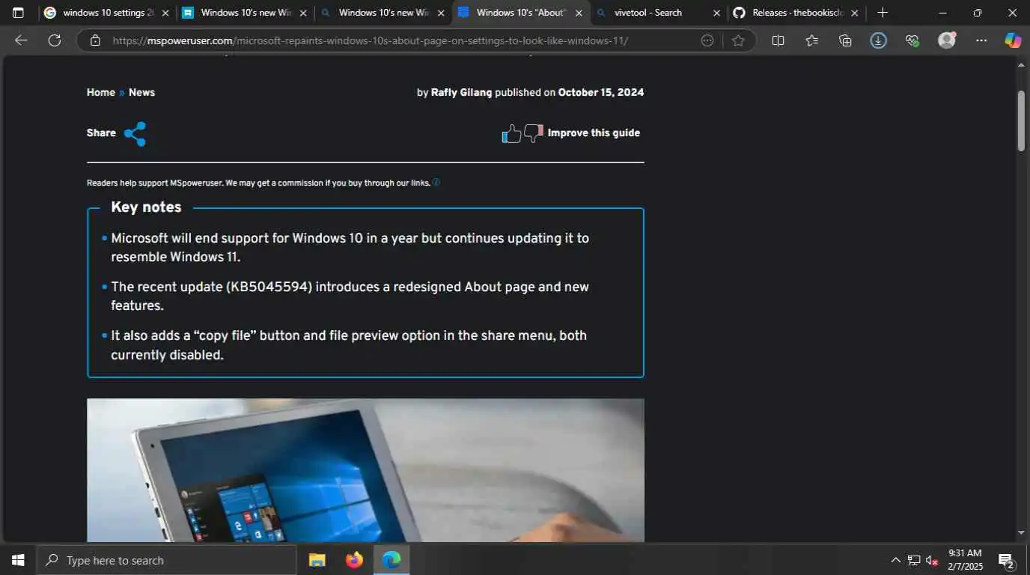This screenshot has width=1030, height=575.
Task: Close the 'windows 10 settings' tab
Action: [165, 13]
